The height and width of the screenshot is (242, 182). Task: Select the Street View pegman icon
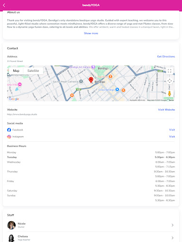(x=169, y=94)
